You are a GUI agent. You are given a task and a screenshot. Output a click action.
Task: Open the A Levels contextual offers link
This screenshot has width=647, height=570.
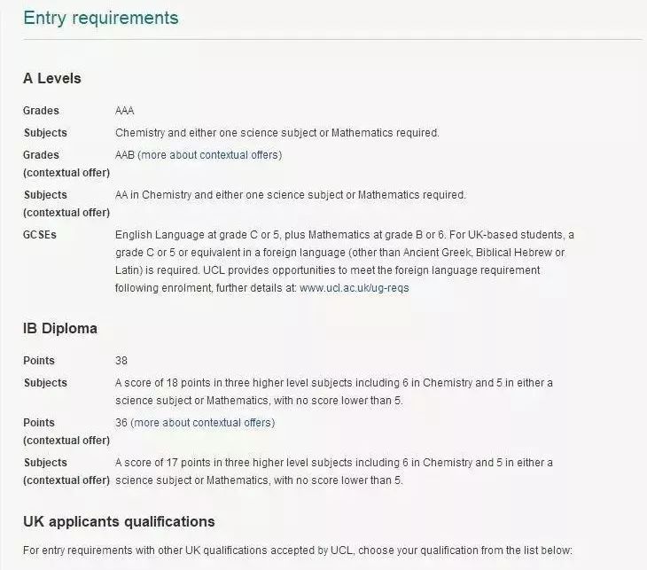210,155
